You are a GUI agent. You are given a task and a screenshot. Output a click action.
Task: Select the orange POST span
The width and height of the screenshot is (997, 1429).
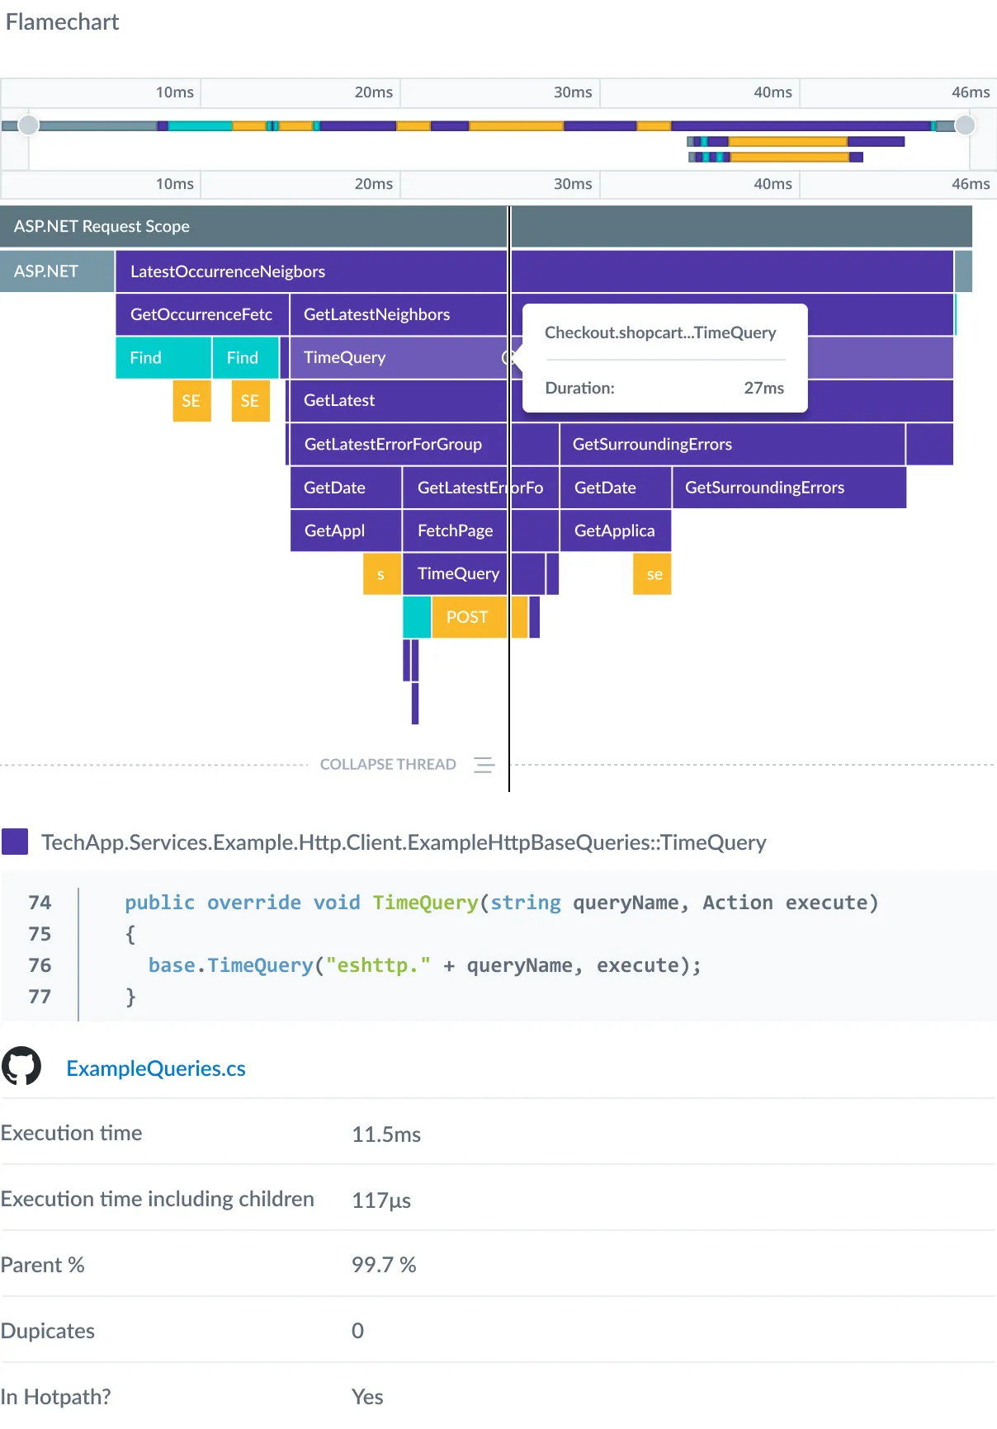coord(467,617)
